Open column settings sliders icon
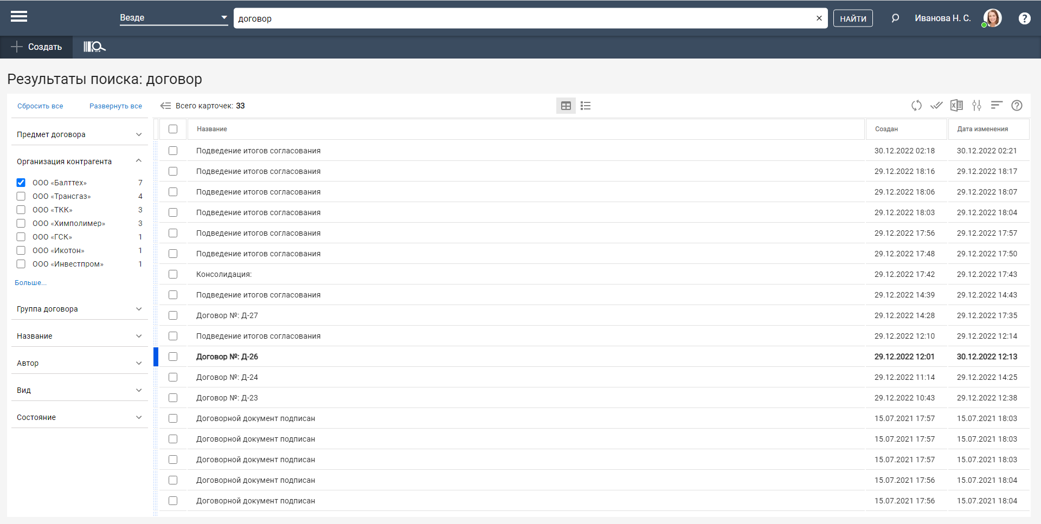This screenshot has height=524, width=1041. pyautogui.click(x=976, y=106)
